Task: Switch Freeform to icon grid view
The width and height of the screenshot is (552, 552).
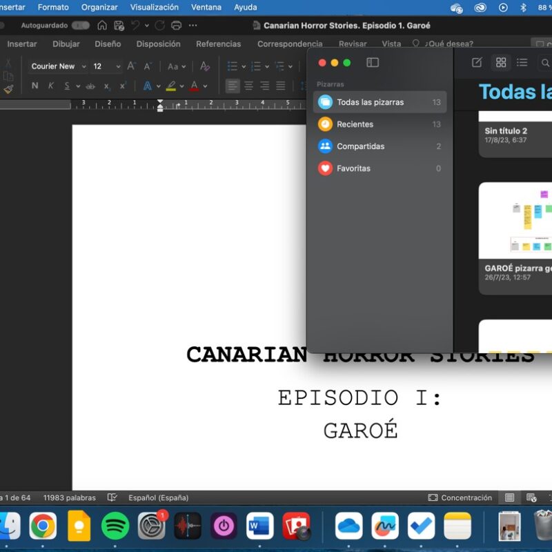Action: (501, 63)
